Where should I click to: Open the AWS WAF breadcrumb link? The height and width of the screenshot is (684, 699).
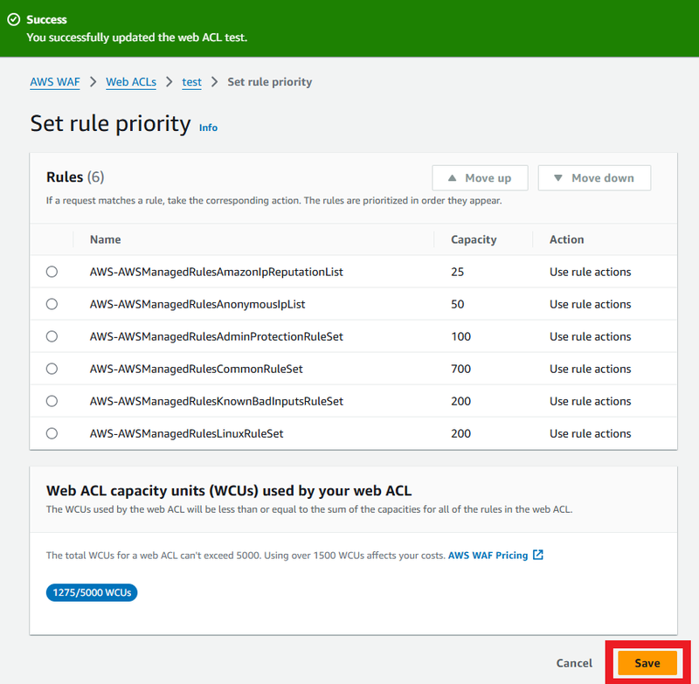coord(55,82)
